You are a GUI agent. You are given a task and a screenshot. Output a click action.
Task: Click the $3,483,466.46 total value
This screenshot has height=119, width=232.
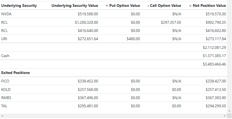pos(214,64)
